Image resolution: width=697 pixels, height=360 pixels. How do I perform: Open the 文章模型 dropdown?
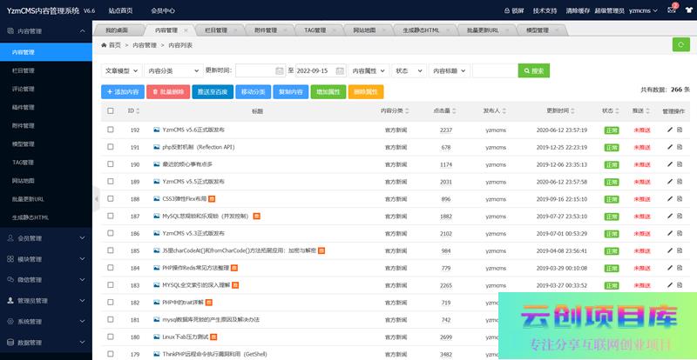pos(118,70)
